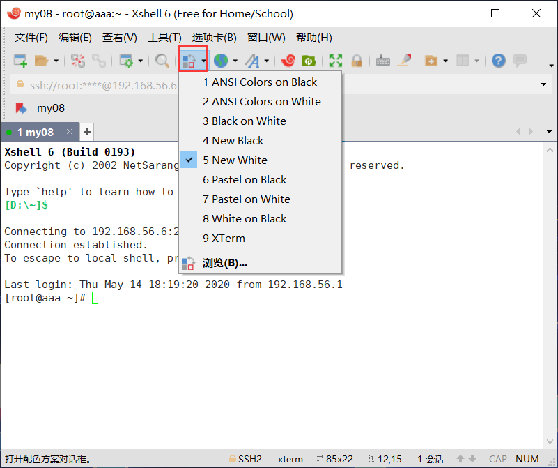Expand the Font dropdown arrow
558x468 pixels.
pos(267,61)
